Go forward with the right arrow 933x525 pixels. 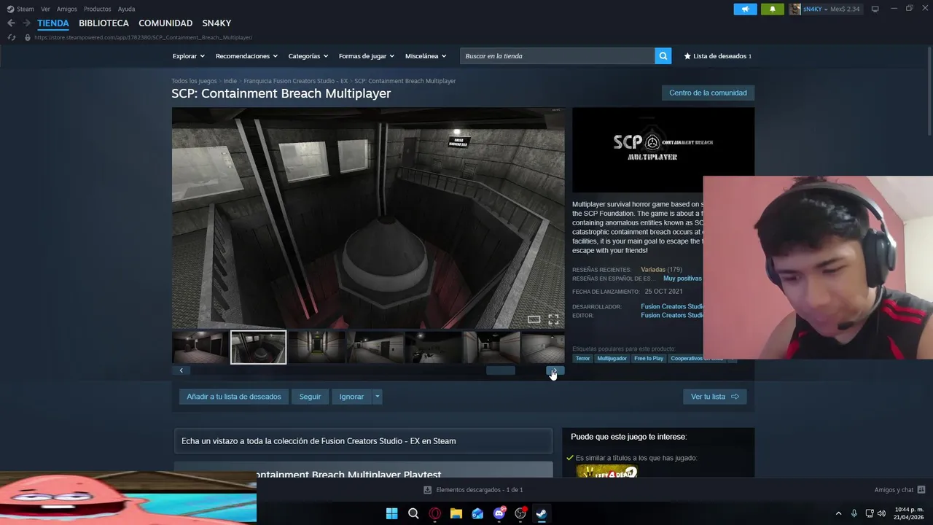click(x=26, y=23)
